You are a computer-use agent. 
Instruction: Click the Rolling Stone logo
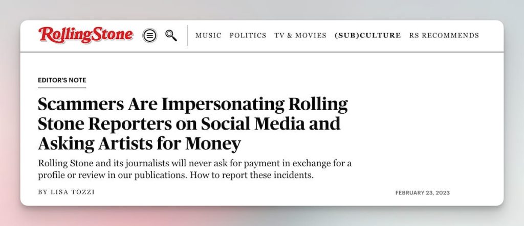(85, 35)
